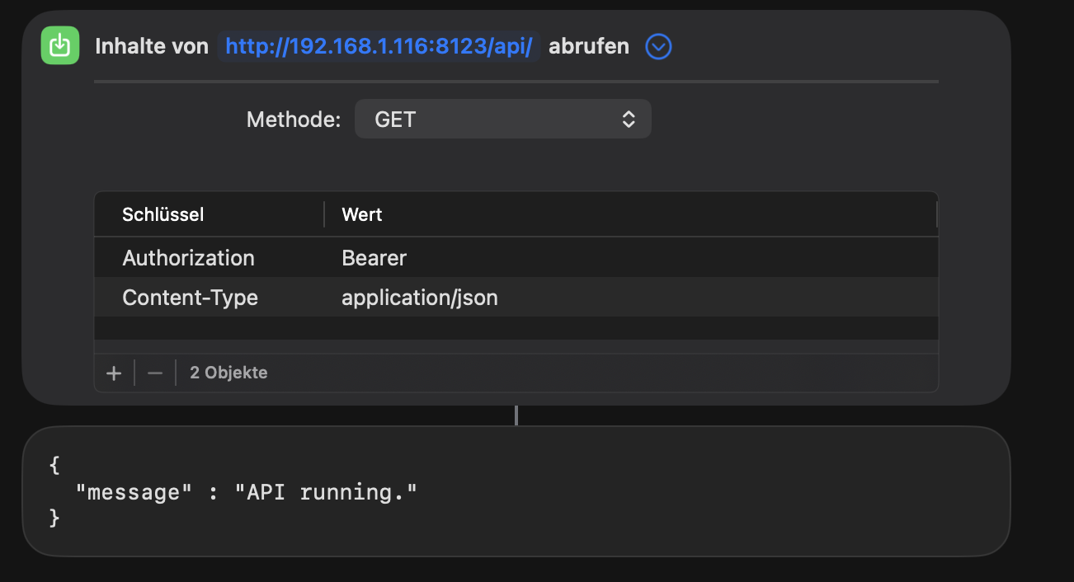
Task: Add a new header with plus button
Action: pyautogui.click(x=114, y=373)
